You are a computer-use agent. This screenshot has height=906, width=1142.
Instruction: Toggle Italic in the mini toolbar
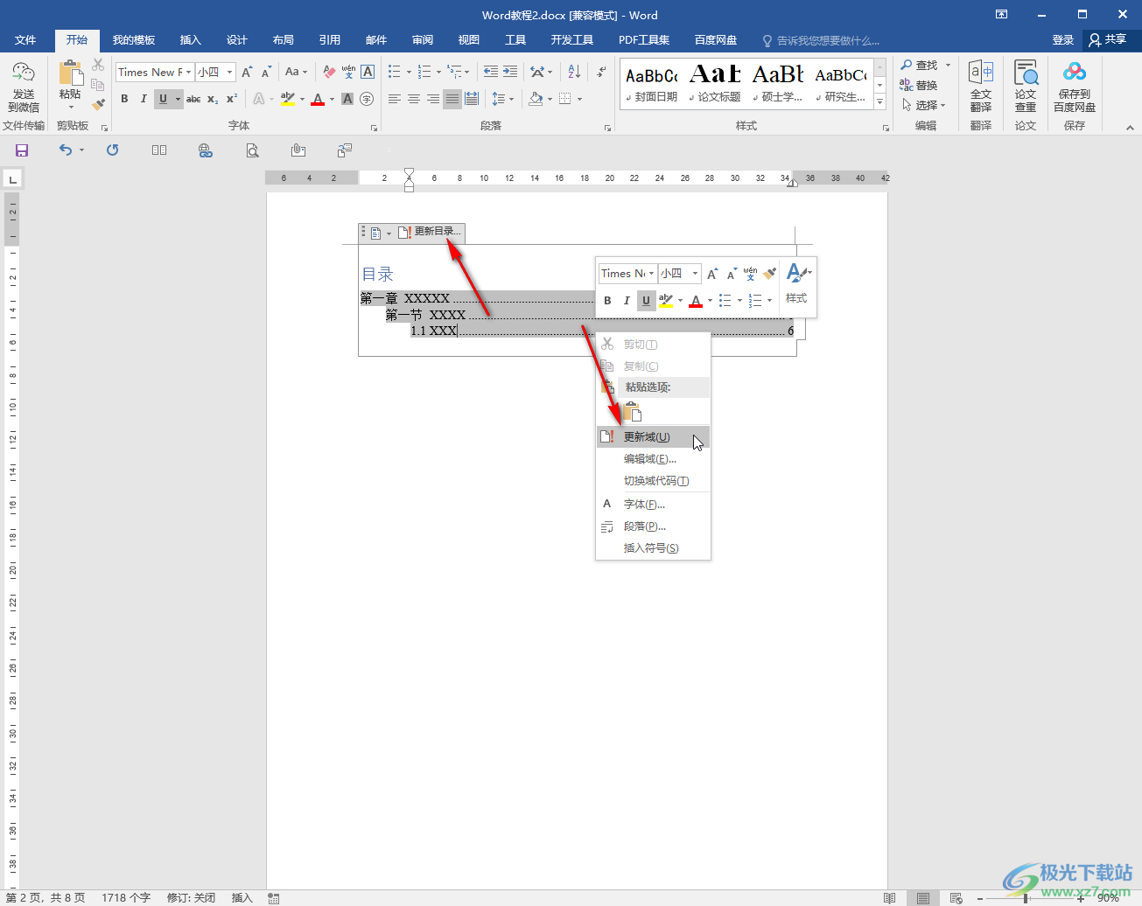click(627, 301)
